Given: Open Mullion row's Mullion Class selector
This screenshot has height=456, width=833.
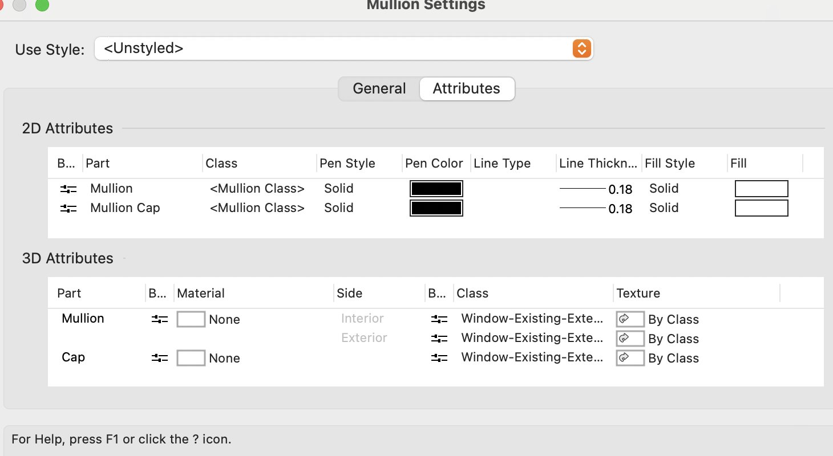Looking at the screenshot, I should pos(257,189).
